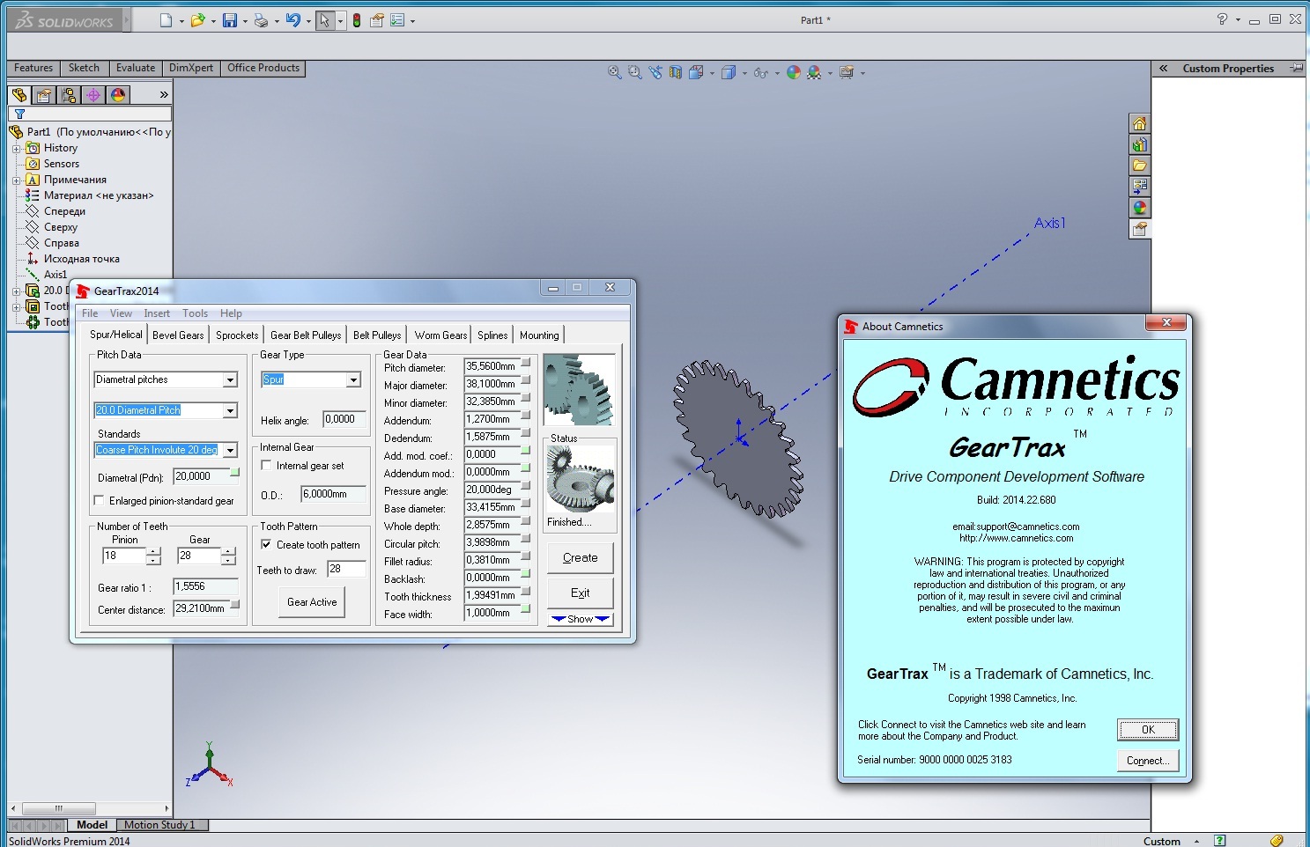Open the ConfigurationManager tab icon
The image size is (1310, 847).
(69, 94)
